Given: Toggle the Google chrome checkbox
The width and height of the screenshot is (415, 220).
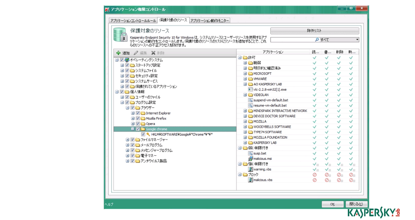Looking at the screenshot, I should coord(138,129).
